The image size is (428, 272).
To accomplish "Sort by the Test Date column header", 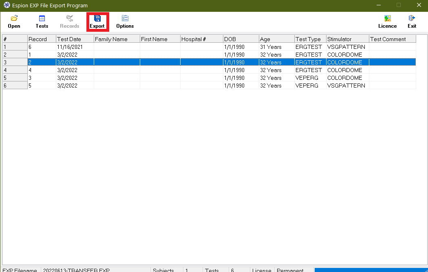I will point(75,39).
